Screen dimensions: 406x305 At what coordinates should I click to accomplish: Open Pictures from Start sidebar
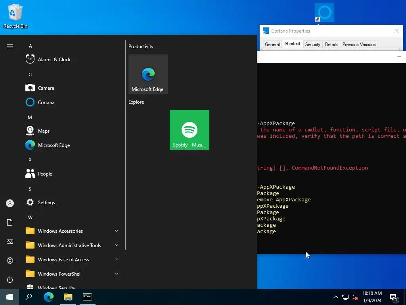(x=10, y=241)
